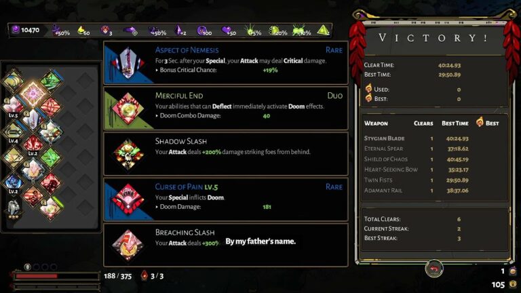
Task: Open the Curse of Pain Lv.5 entry
Action: click(x=226, y=199)
